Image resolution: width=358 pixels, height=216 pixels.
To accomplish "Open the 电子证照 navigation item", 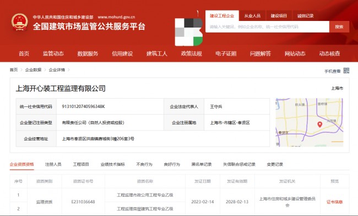I will click(x=226, y=53).
